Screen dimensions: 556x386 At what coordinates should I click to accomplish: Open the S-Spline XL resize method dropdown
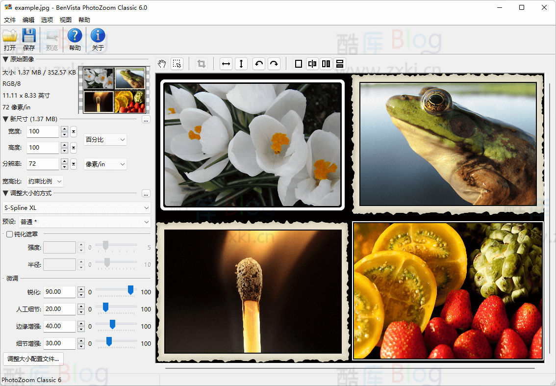[76, 208]
